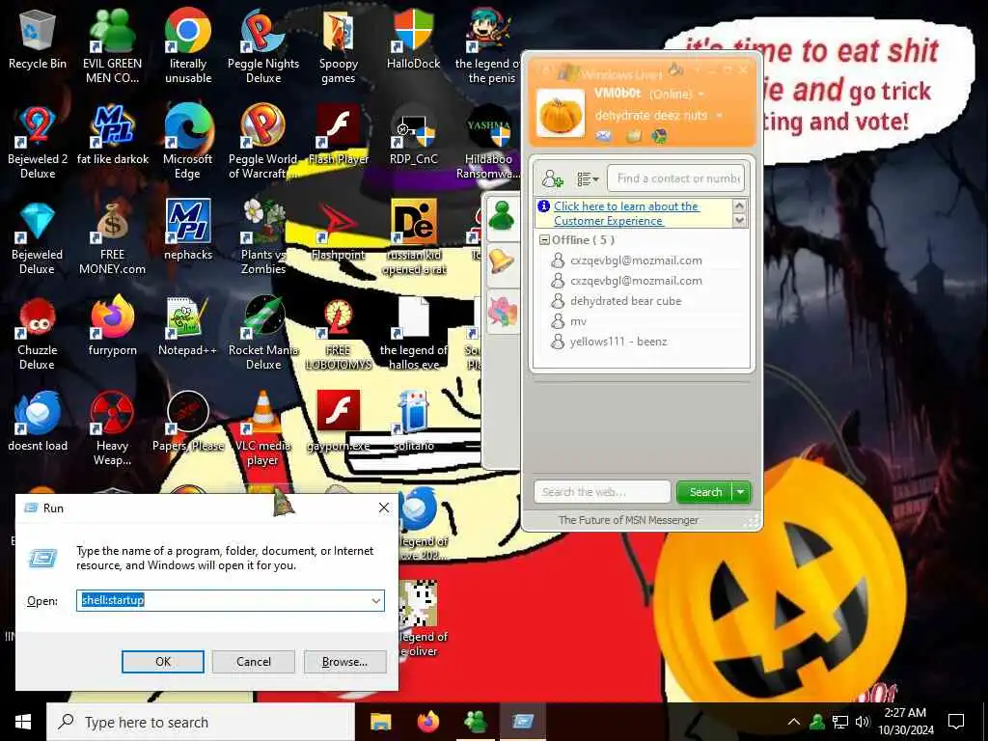Click 'The Future of MSN Messenger' text

pyautogui.click(x=628, y=520)
